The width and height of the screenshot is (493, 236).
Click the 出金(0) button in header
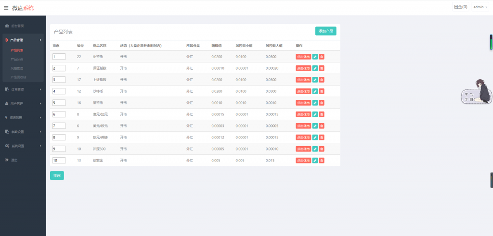[461, 7]
